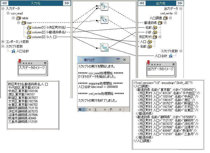Collapse the 市区町村 node in output tree

point(160,37)
